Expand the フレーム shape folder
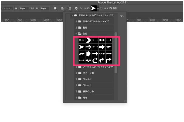The width and height of the screenshot is (184, 122). [x=77, y=85]
